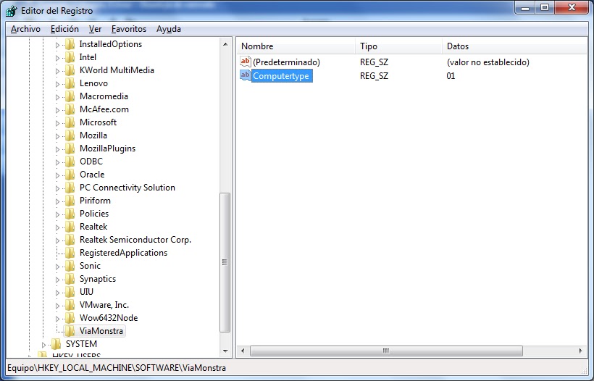Viewport: 594px width, 381px height.
Task: Open the Ver menu
Action: pos(95,29)
